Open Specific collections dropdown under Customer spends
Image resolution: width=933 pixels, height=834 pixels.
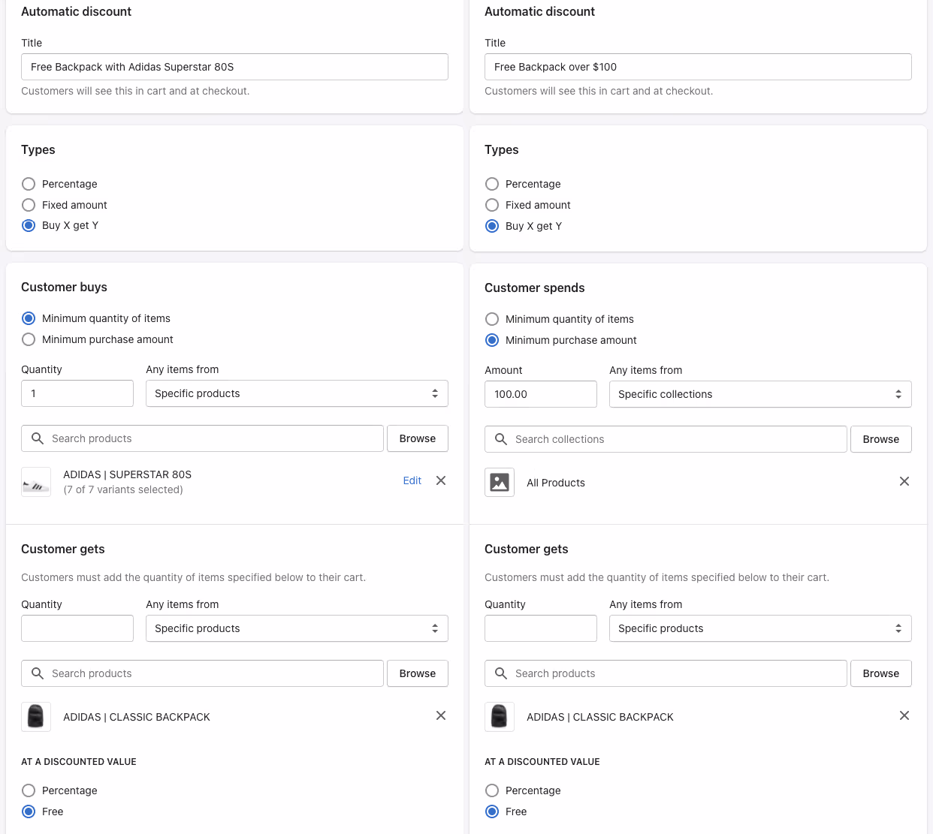760,394
